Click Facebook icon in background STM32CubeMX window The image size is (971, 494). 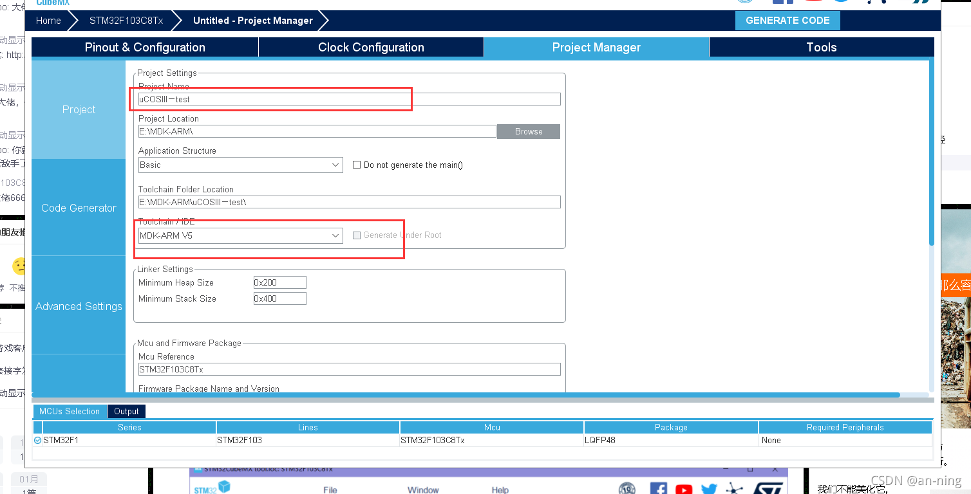[658, 488]
